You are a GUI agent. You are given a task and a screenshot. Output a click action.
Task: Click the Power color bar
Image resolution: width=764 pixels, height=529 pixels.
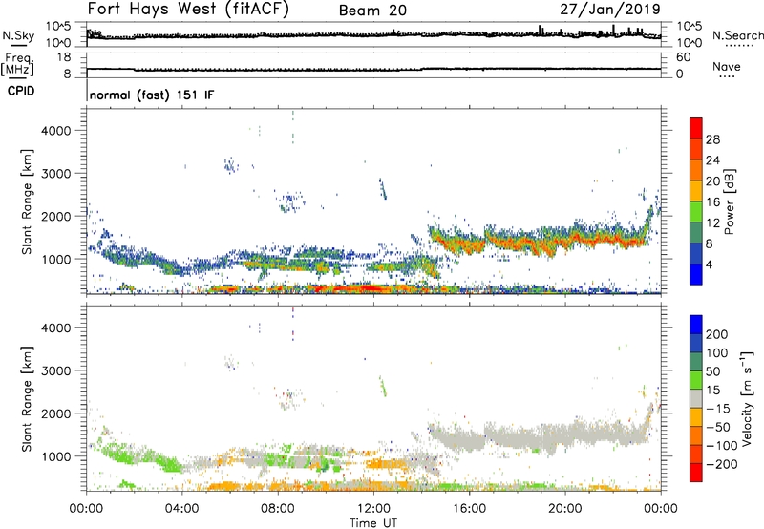click(x=696, y=201)
